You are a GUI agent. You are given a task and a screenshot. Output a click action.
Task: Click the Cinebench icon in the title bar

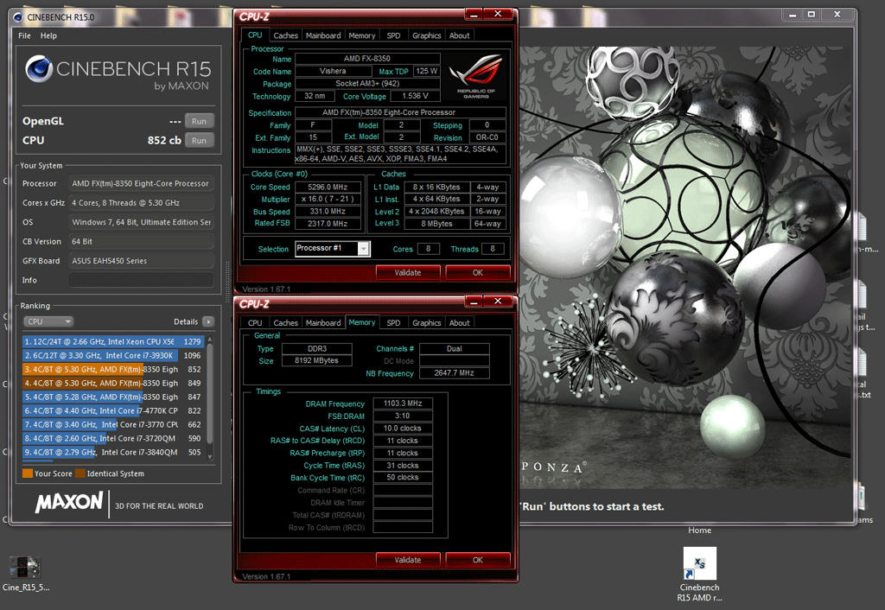17,17
